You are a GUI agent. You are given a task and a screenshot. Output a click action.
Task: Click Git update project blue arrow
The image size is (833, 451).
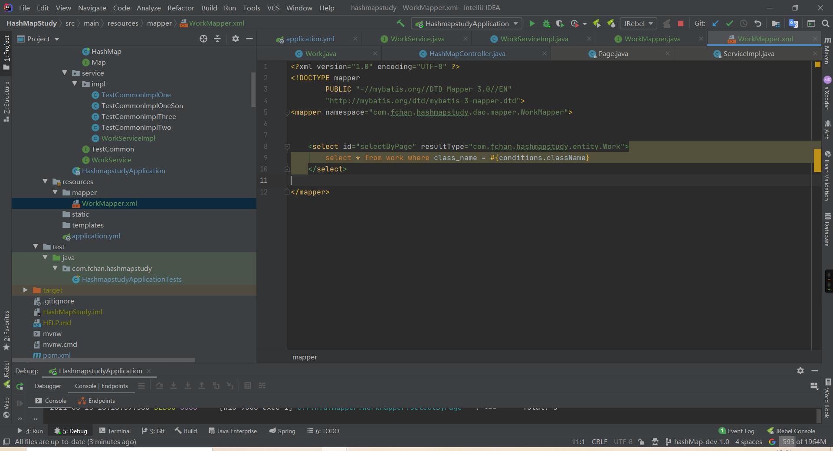[715, 23]
